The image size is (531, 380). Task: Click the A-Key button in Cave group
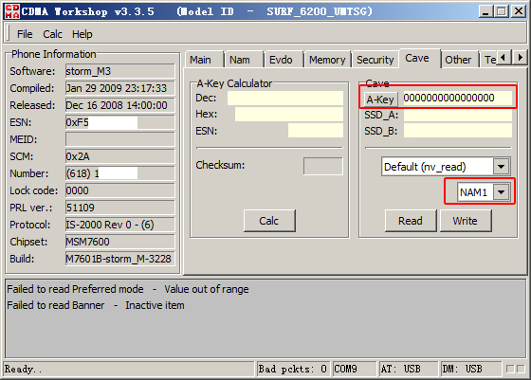click(380, 100)
